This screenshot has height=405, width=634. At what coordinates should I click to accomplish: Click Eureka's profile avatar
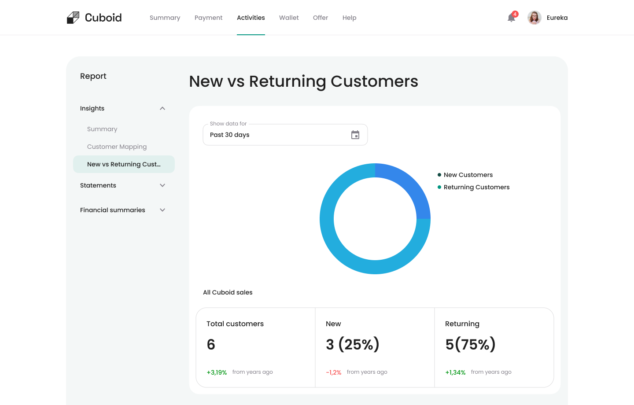tap(534, 17)
